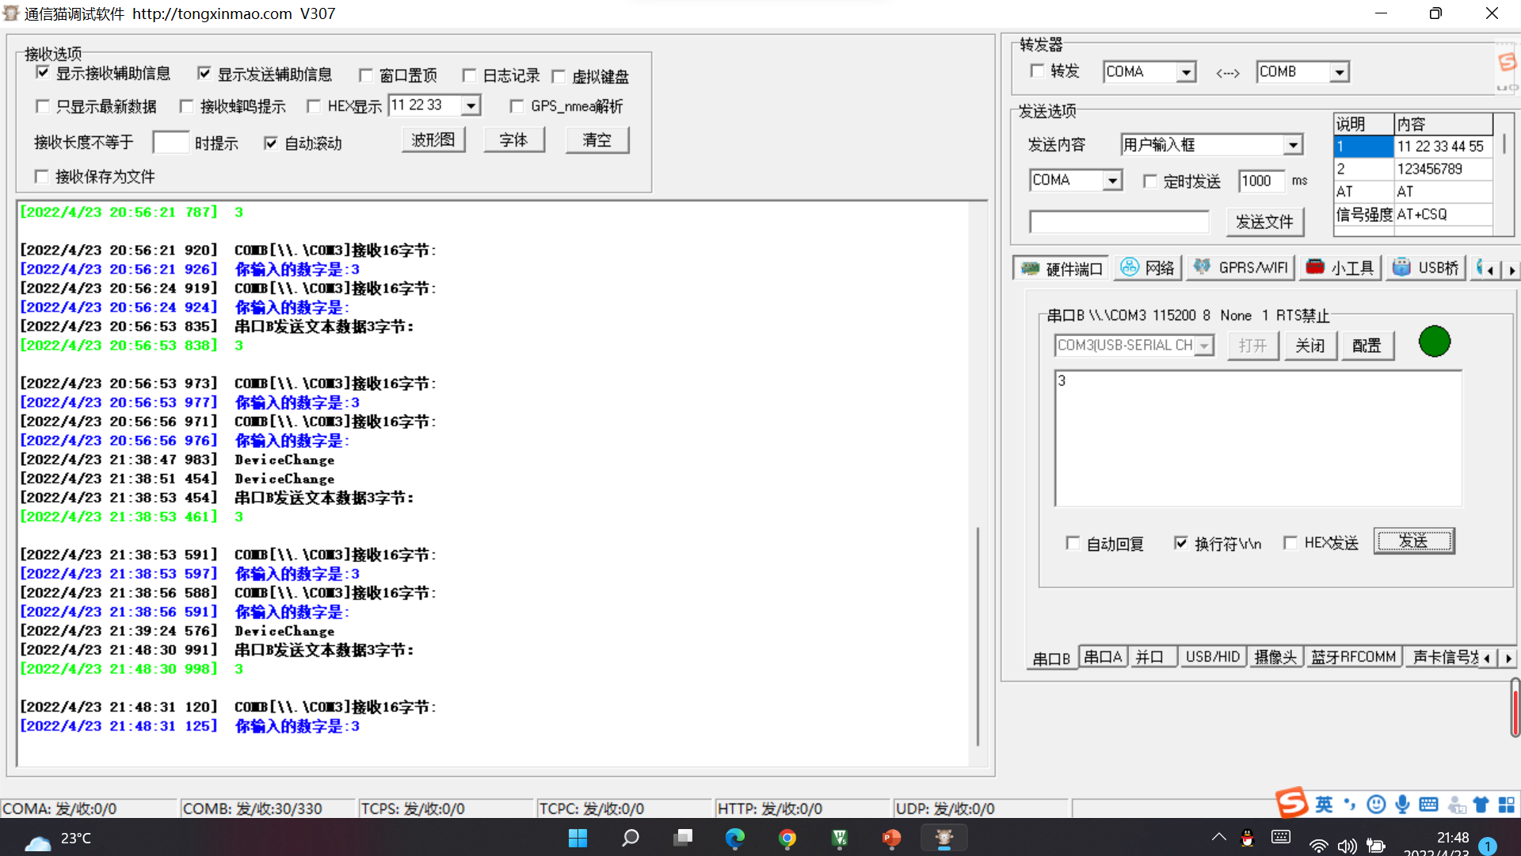Open the COMB forwarder dropdown
The height and width of the screenshot is (856, 1521).
pyautogui.click(x=1339, y=72)
